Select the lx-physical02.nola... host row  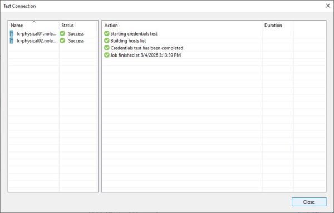(x=53, y=40)
